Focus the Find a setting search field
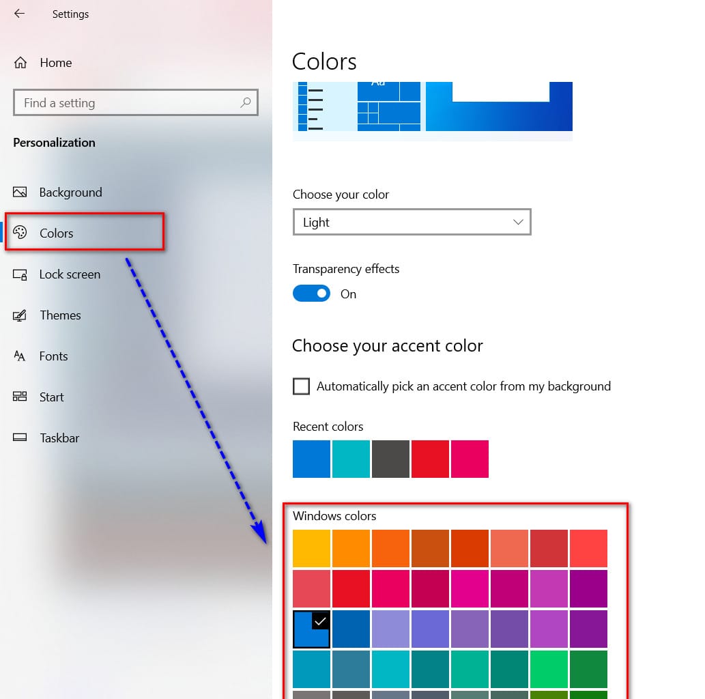Image resolution: width=705 pixels, height=699 pixels. tap(136, 102)
